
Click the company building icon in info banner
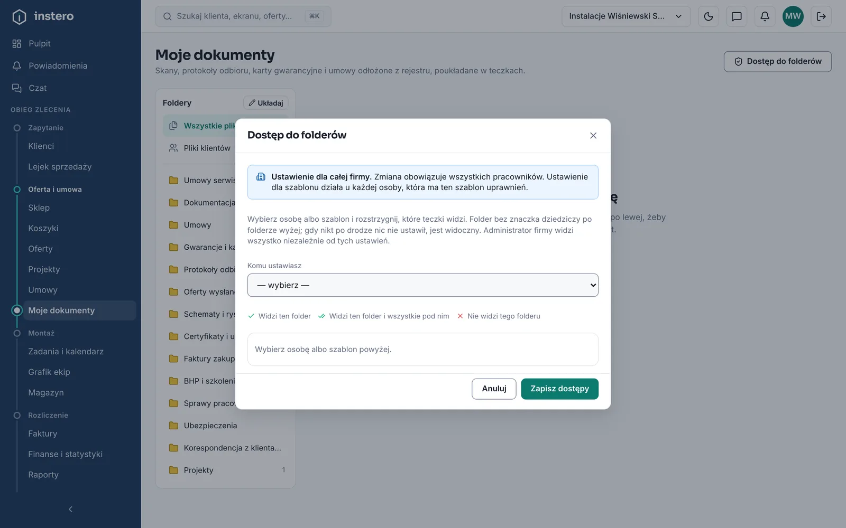261,177
